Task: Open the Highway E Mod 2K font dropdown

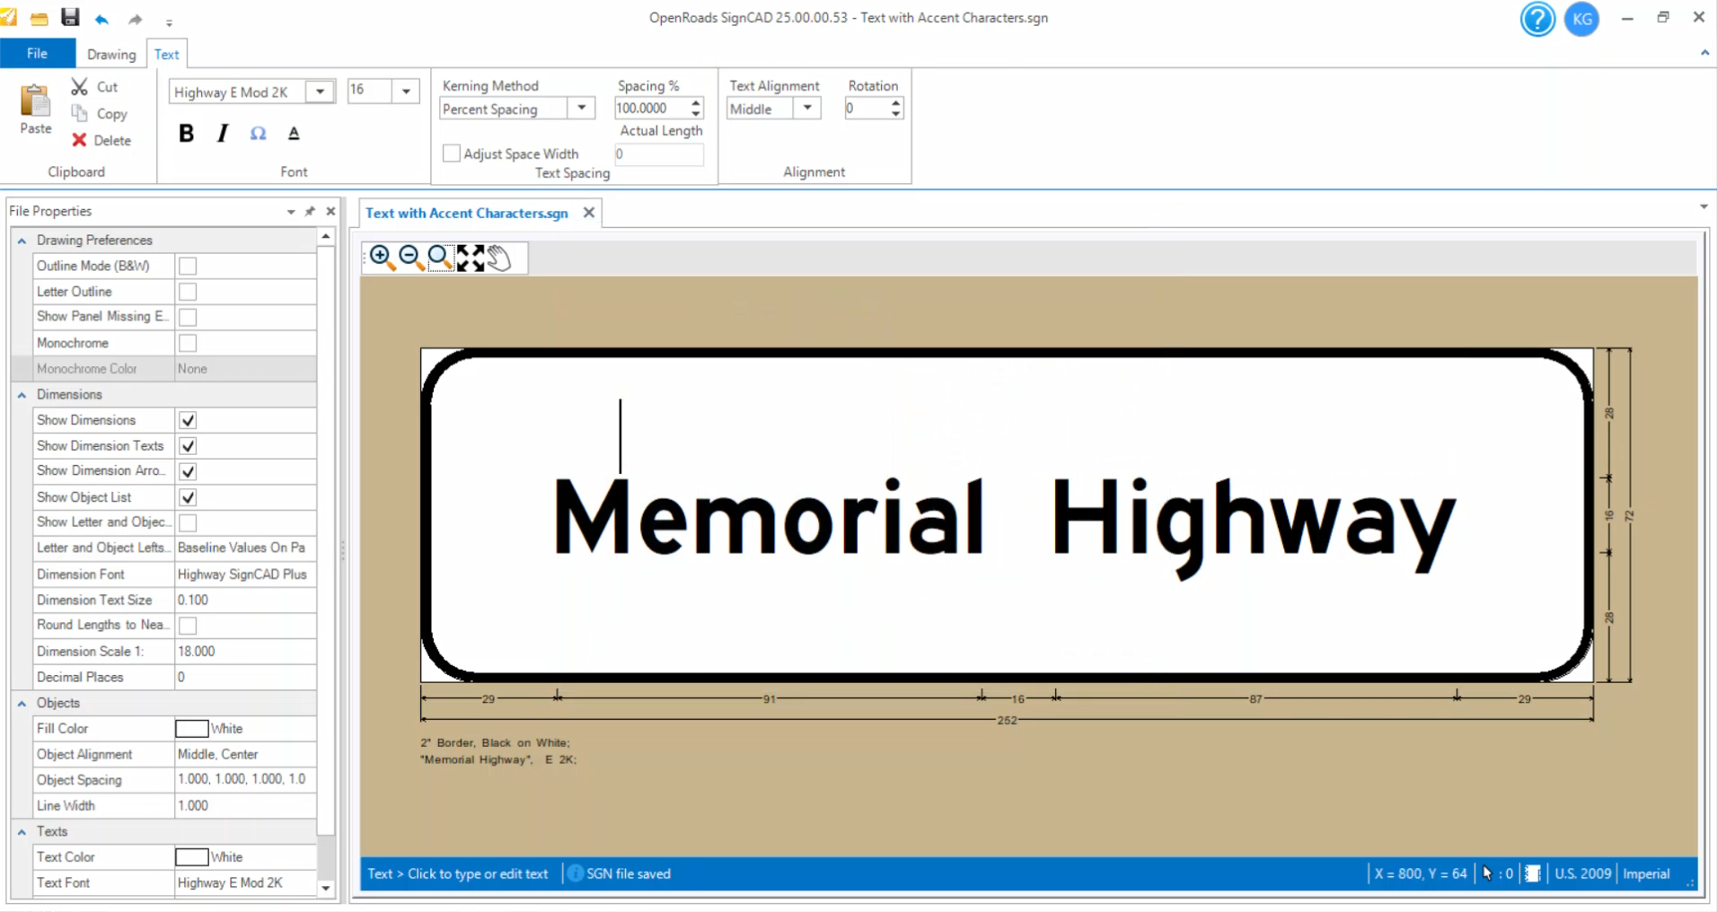Action: point(320,92)
